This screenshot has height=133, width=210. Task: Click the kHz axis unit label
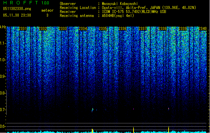(3, 27)
